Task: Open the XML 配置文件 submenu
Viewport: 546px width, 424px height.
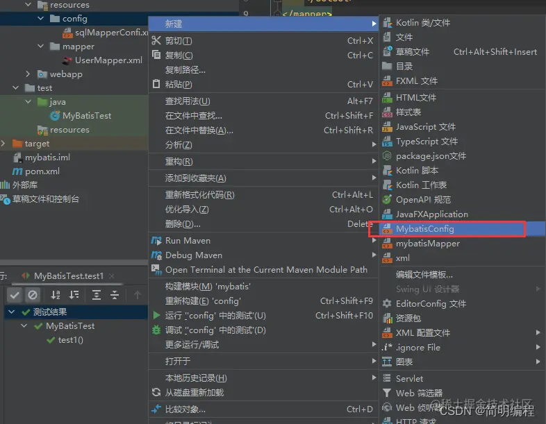Action: tap(462, 332)
